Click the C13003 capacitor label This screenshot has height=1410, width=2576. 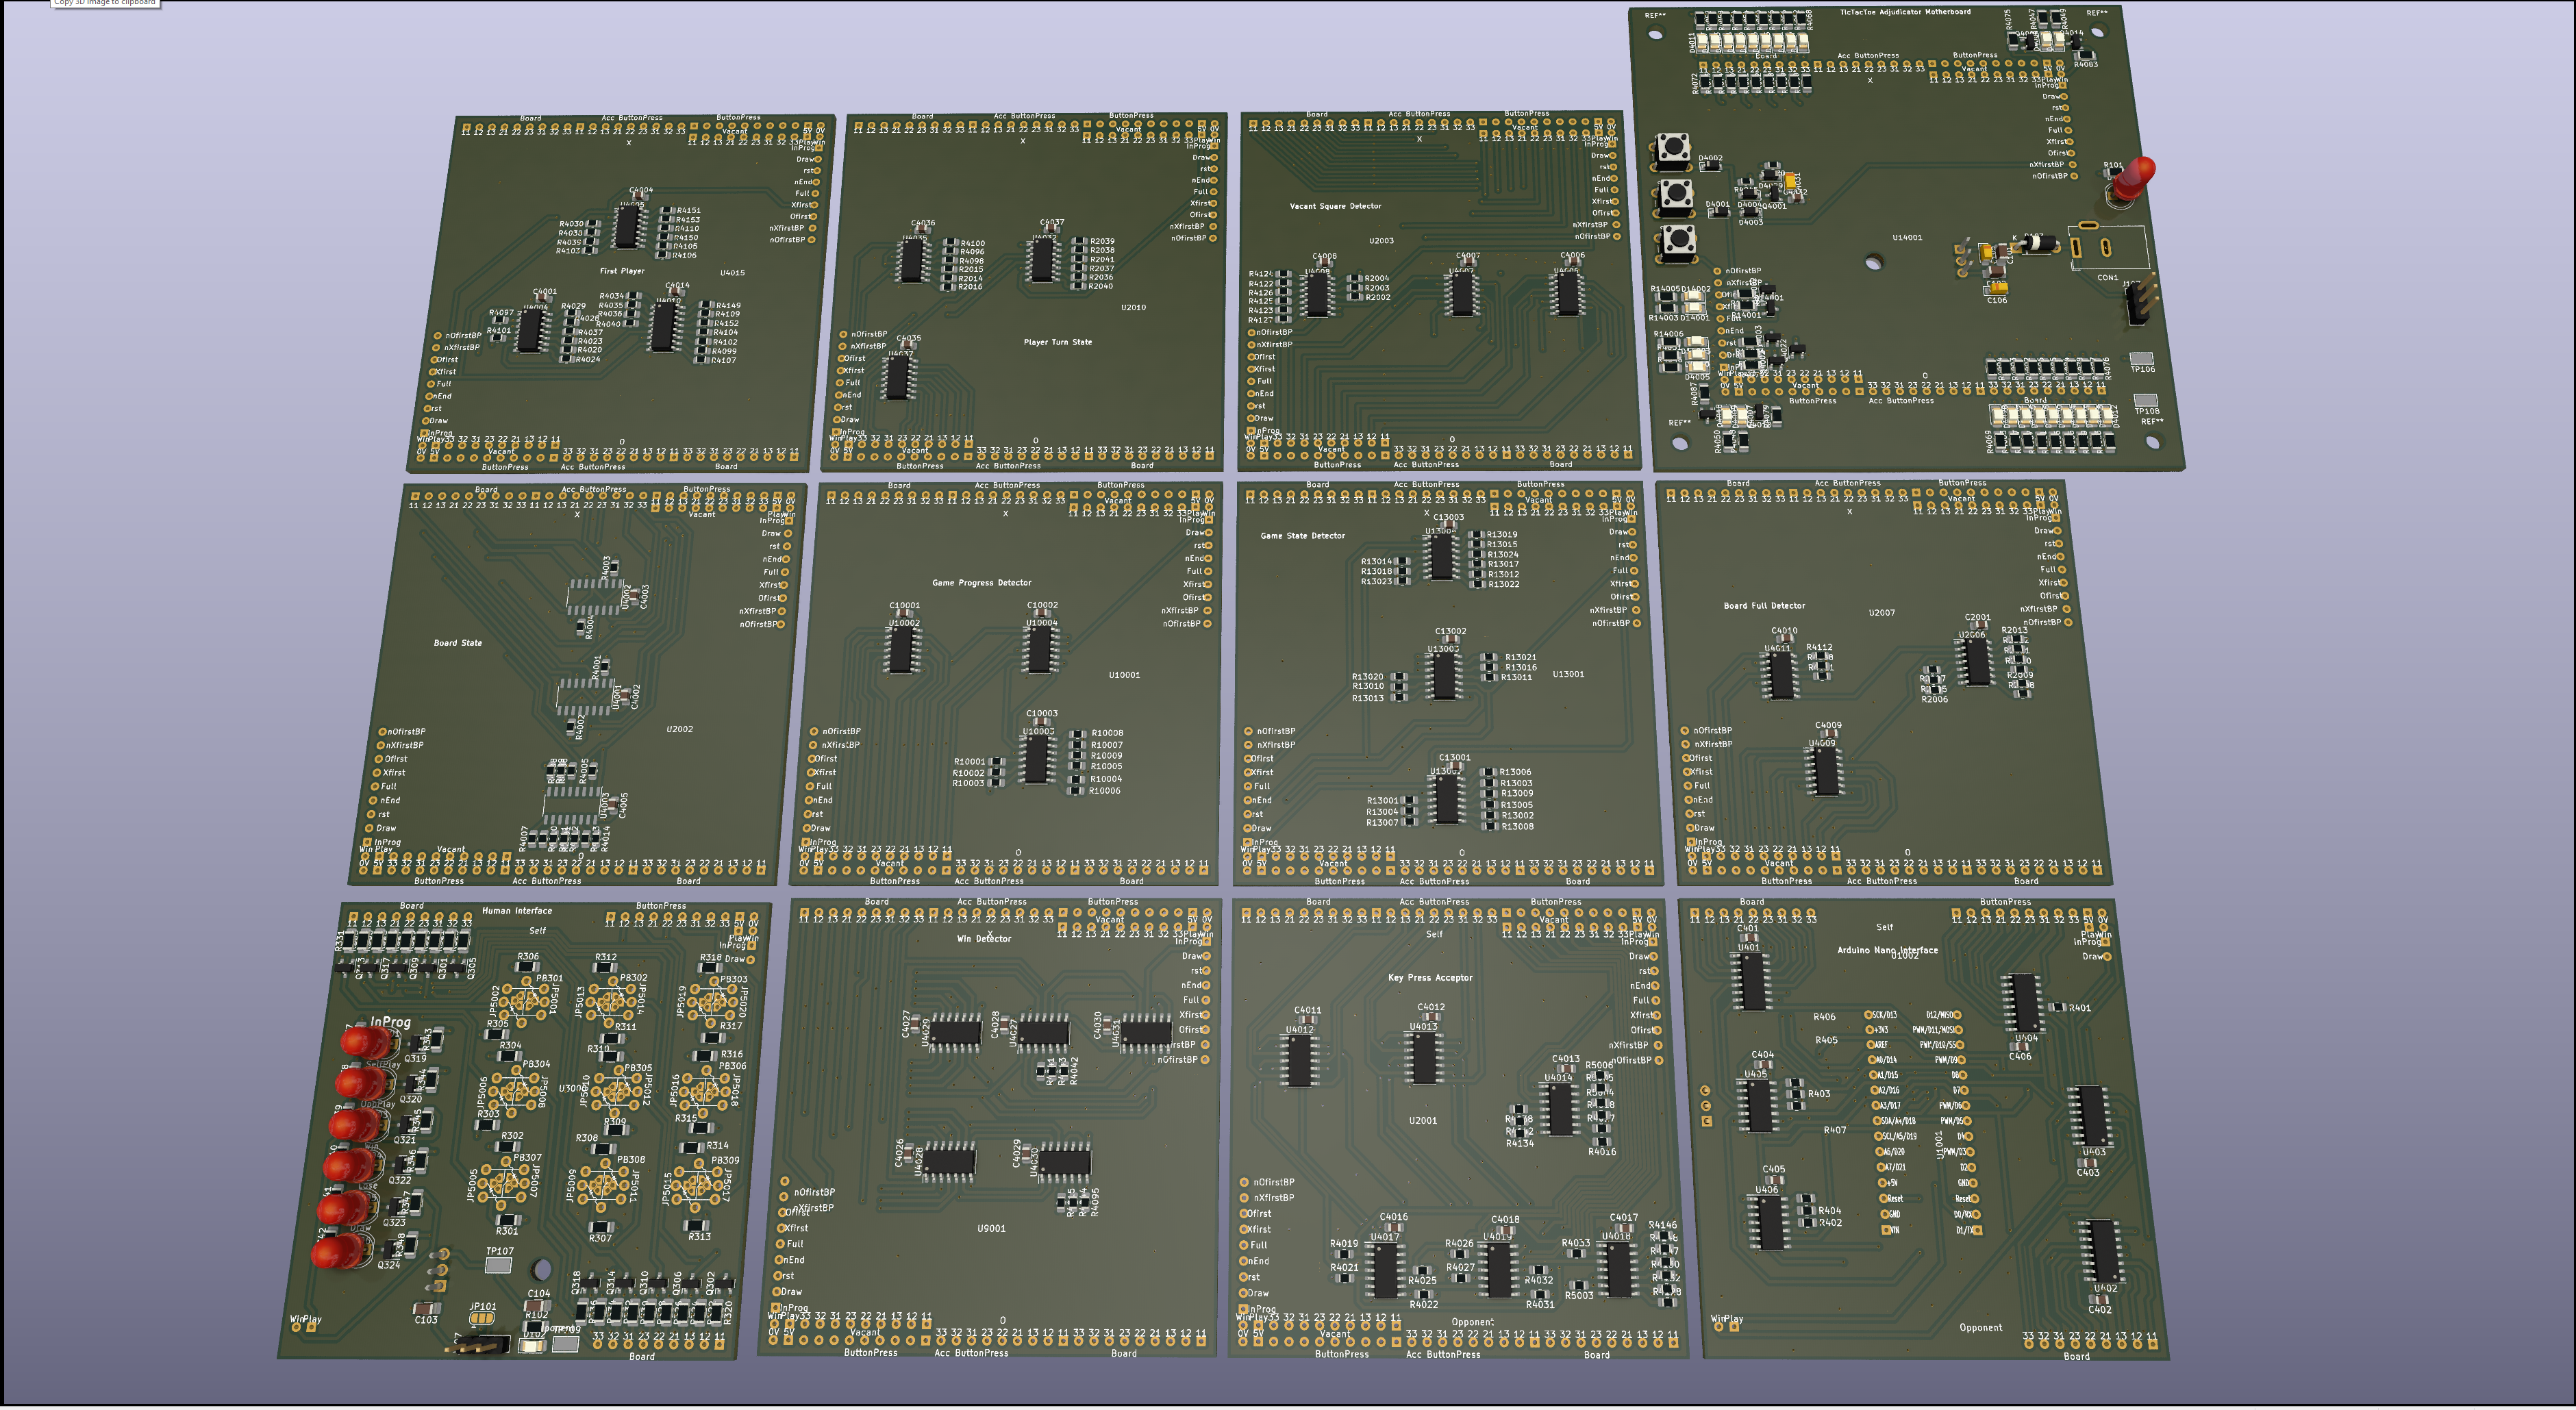(x=1448, y=518)
